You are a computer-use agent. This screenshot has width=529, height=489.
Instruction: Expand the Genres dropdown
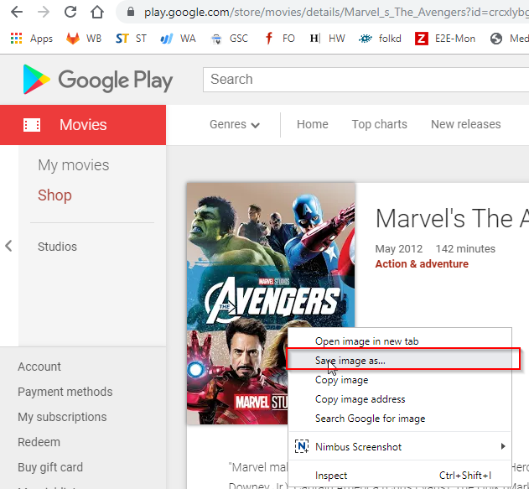235,124
